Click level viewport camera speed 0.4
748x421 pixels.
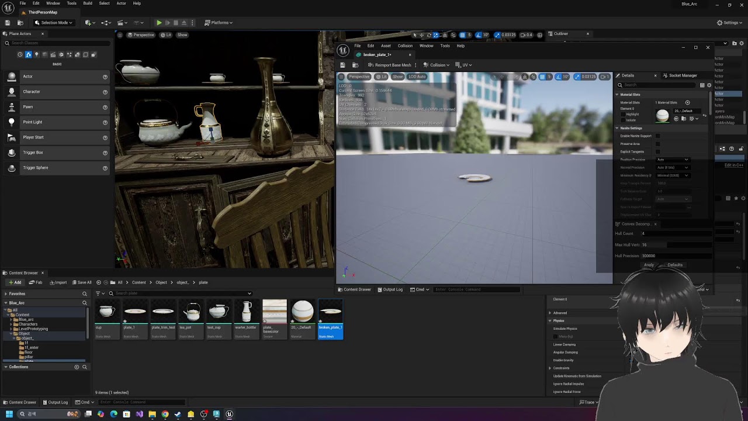(x=527, y=35)
